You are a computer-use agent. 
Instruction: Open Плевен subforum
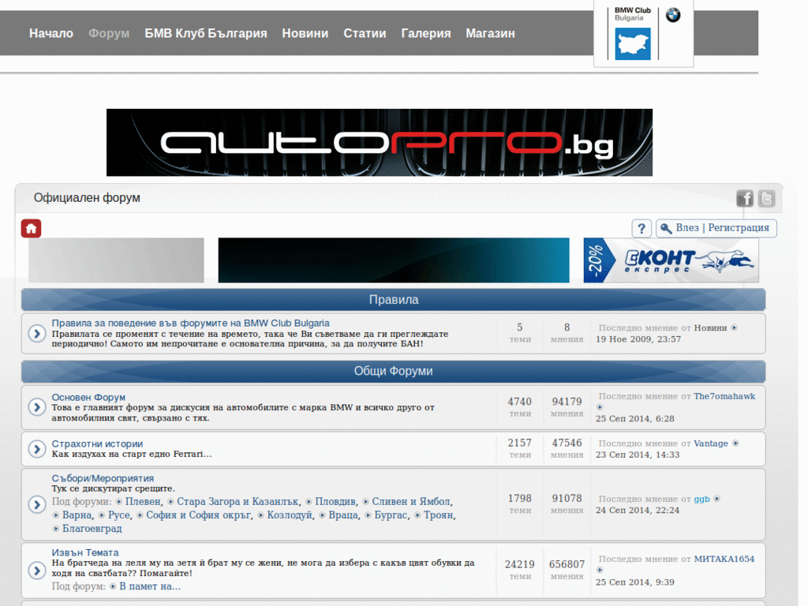click(143, 501)
